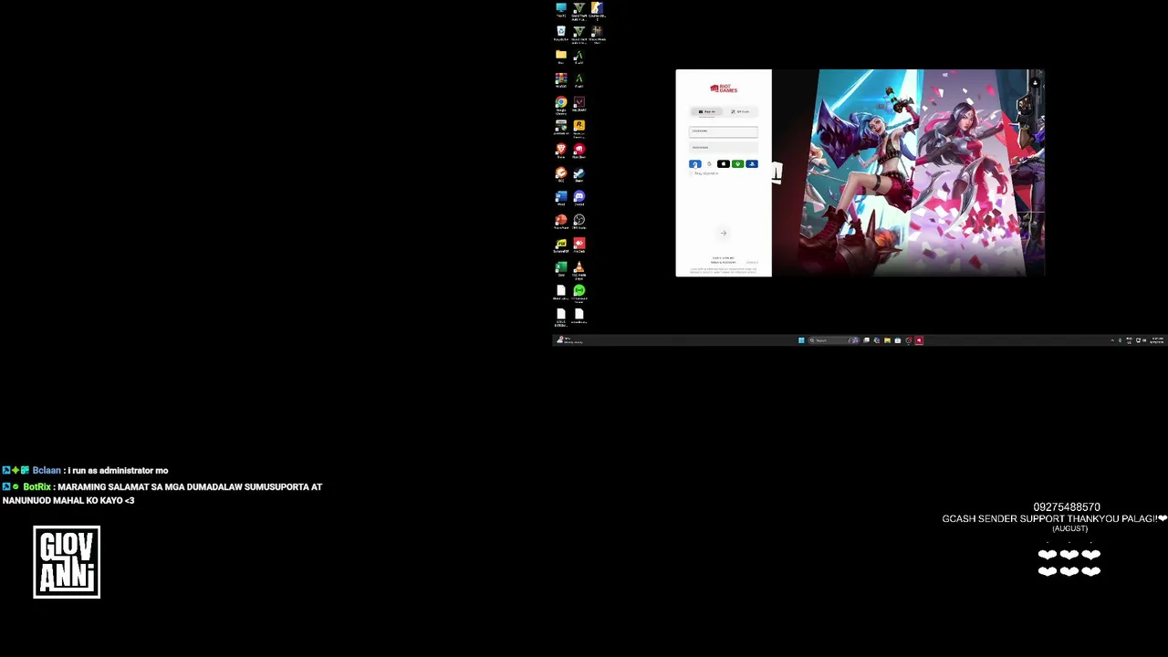This screenshot has height=657, width=1168.
Task: Focus the Password input field
Action: [x=724, y=148]
